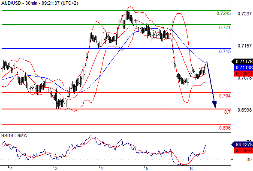The height and width of the screenshot is (171, 253).
Task: Select the 0.721 resistance level label
Action: [225, 27]
